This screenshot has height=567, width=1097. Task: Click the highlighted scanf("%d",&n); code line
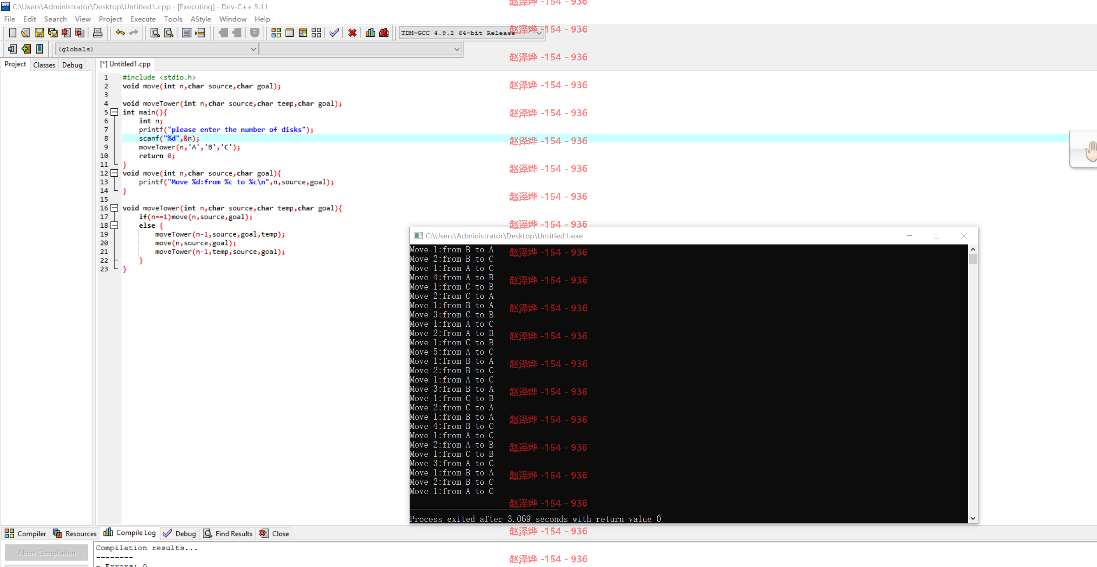tap(169, 138)
